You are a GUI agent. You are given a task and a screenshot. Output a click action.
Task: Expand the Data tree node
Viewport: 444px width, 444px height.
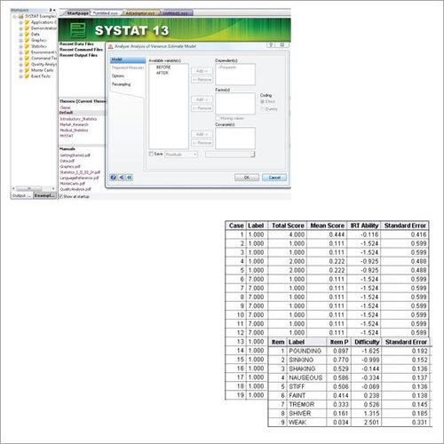coord(21,35)
